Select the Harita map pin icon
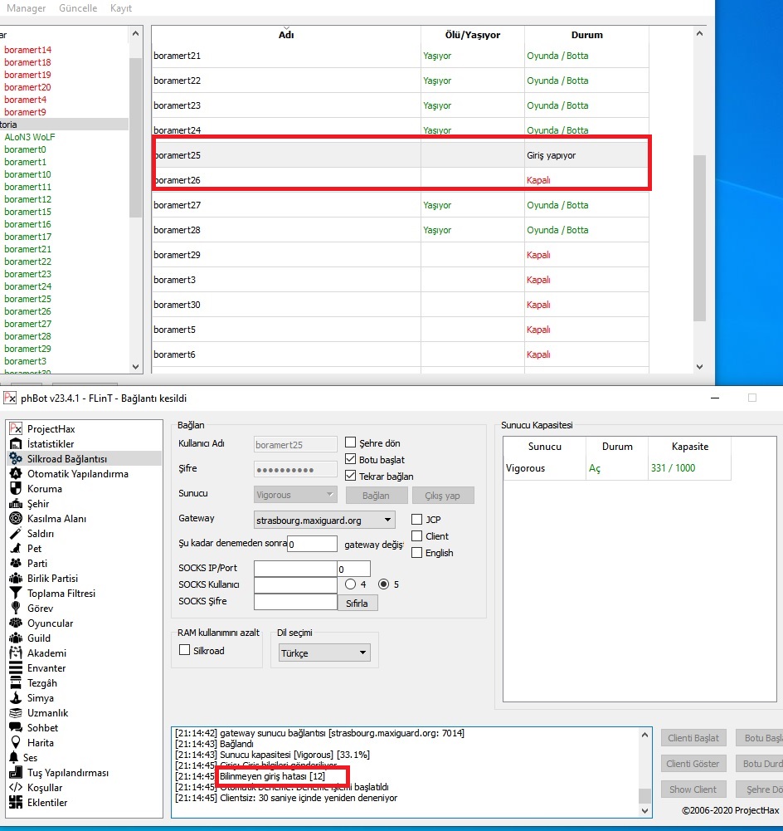The width and height of the screenshot is (783, 831). 15,743
